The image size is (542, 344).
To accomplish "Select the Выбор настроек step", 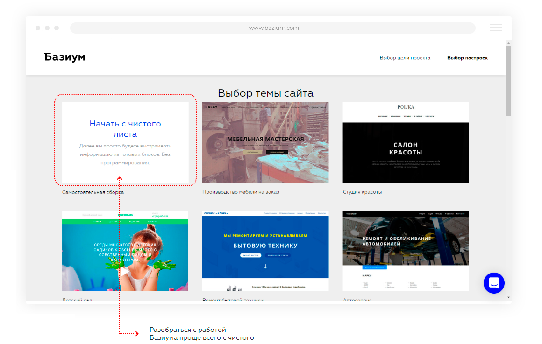I will [467, 58].
